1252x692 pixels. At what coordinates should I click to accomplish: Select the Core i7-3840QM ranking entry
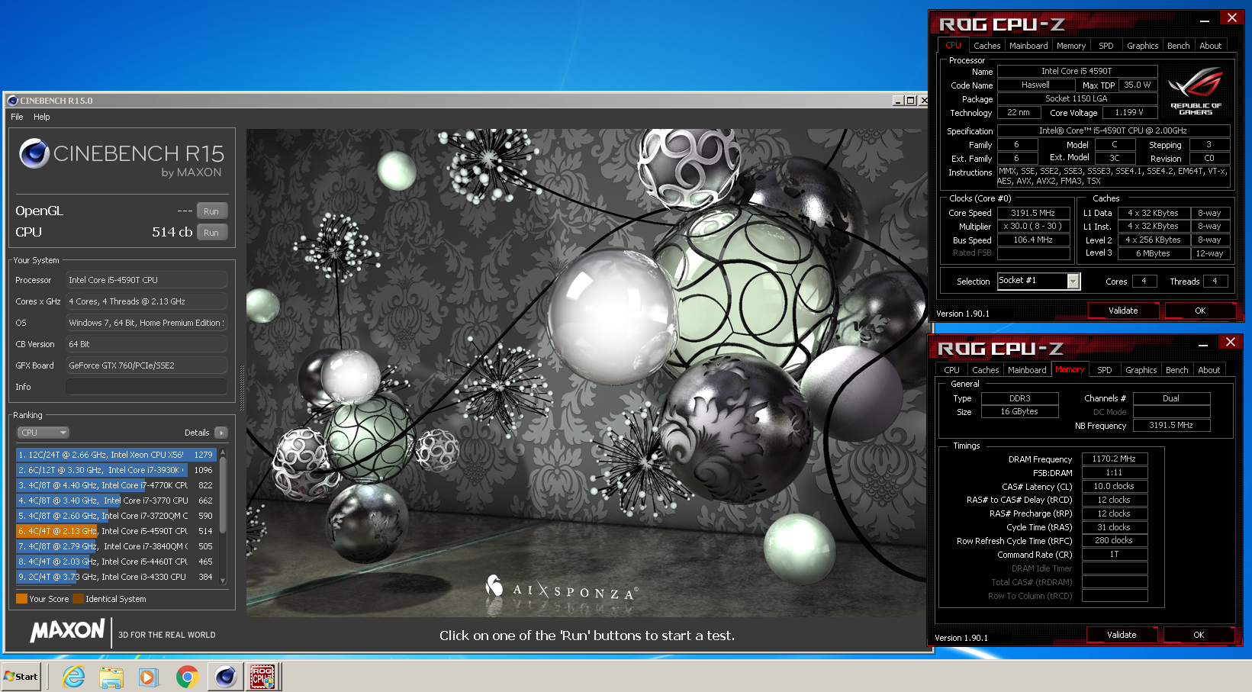tap(116, 546)
